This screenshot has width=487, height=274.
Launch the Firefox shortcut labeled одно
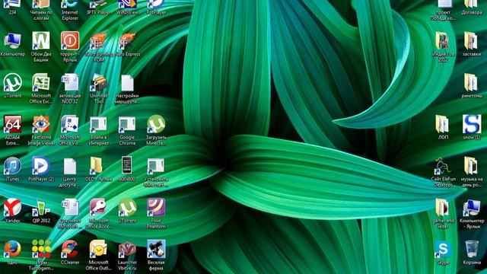[12, 252]
